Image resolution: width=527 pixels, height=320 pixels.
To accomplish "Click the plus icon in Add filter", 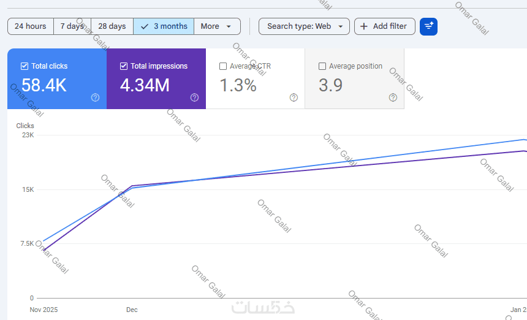I will [x=364, y=26].
